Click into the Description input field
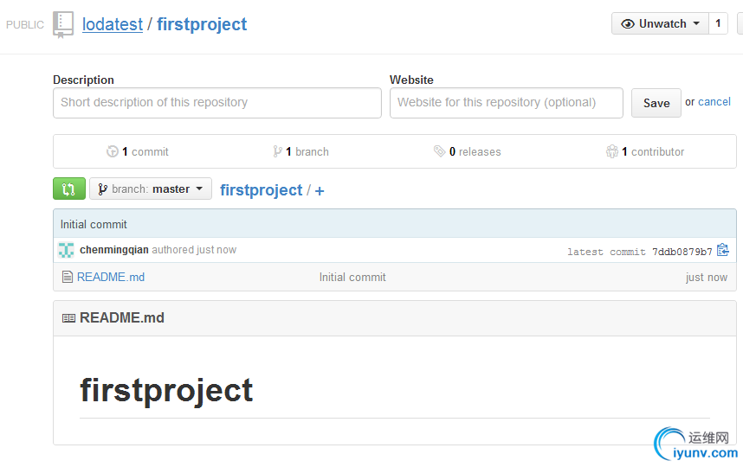Image resolution: width=743 pixels, height=467 pixels. [x=217, y=103]
